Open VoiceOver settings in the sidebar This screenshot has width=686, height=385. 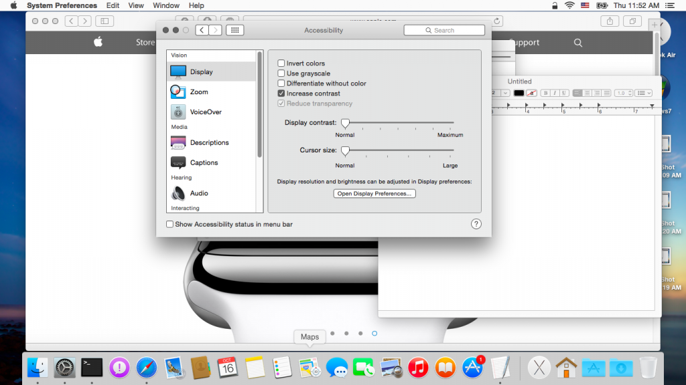click(x=205, y=112)
